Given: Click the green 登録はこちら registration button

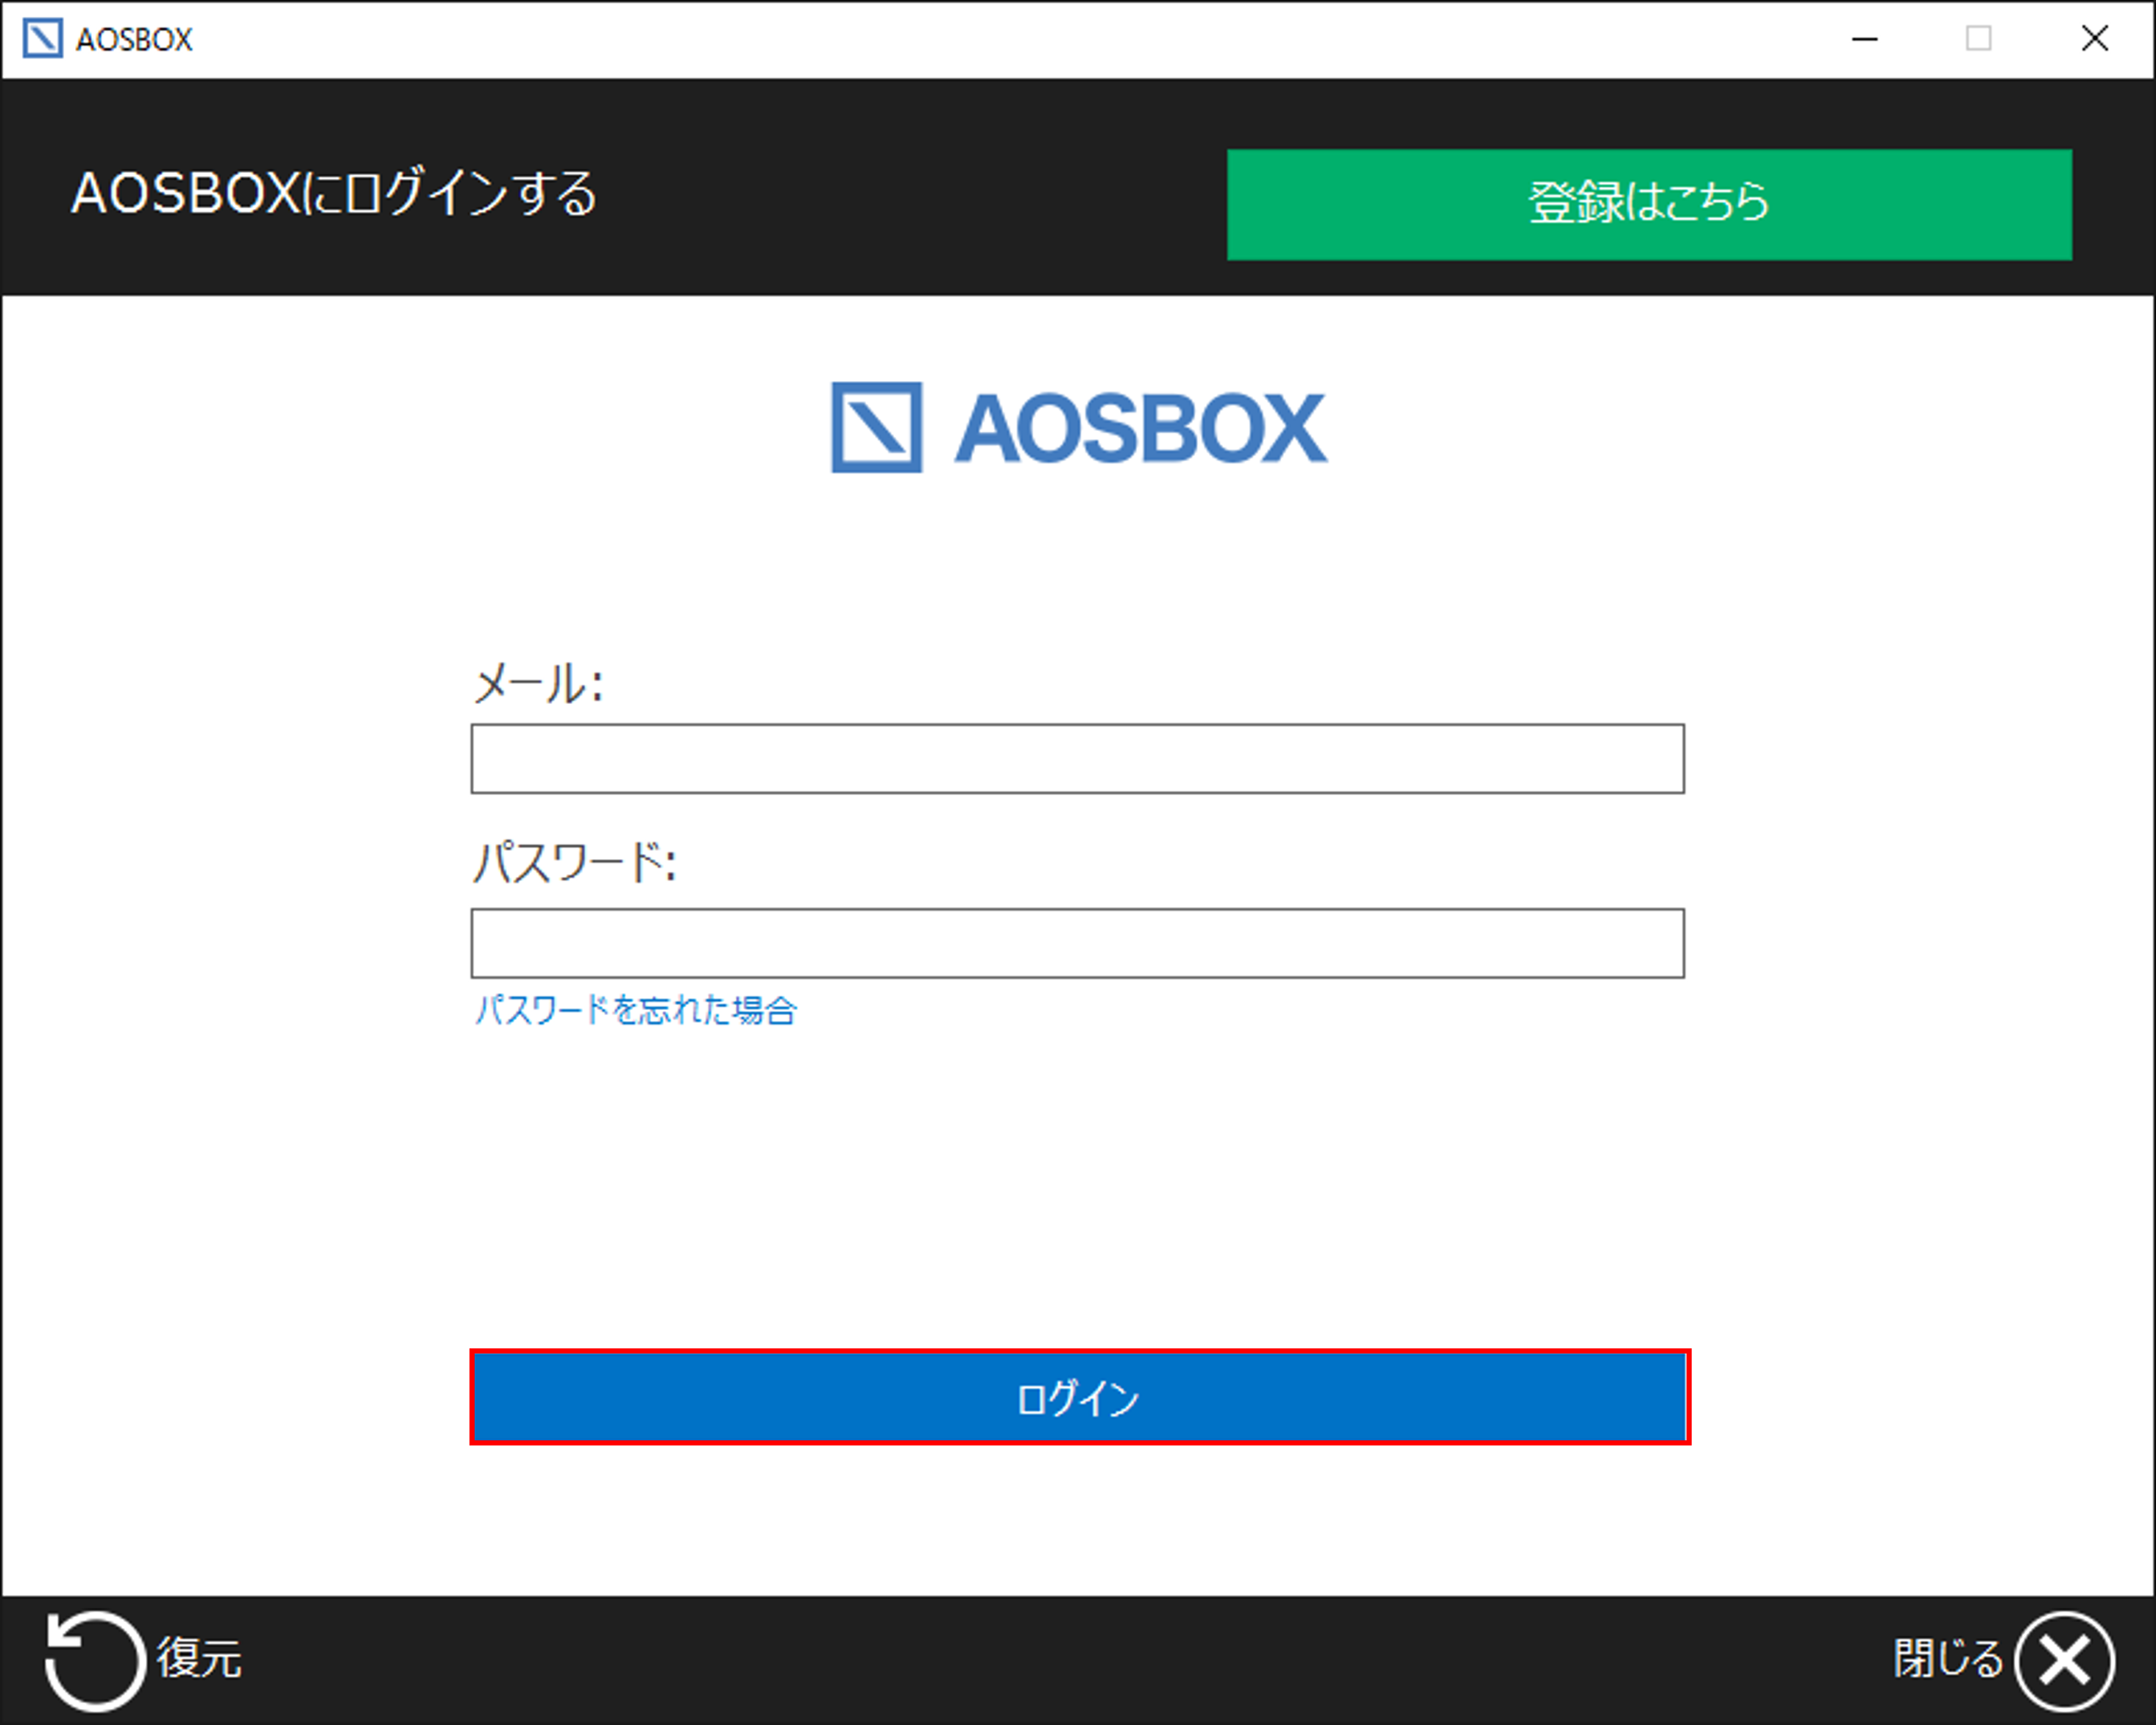Looking at the screenshot, I should click(x=1649, y=205).
